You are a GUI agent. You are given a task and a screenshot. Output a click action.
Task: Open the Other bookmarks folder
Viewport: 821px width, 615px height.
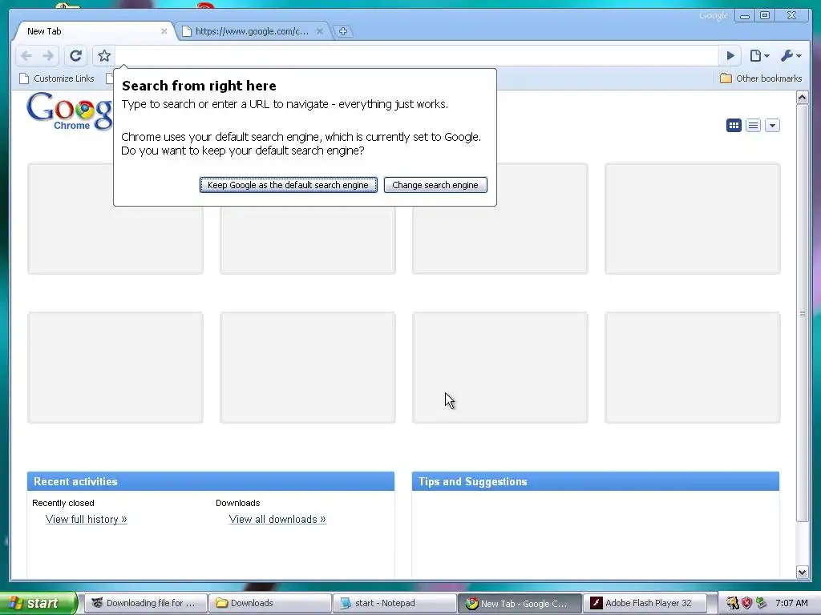pos(761,78)
